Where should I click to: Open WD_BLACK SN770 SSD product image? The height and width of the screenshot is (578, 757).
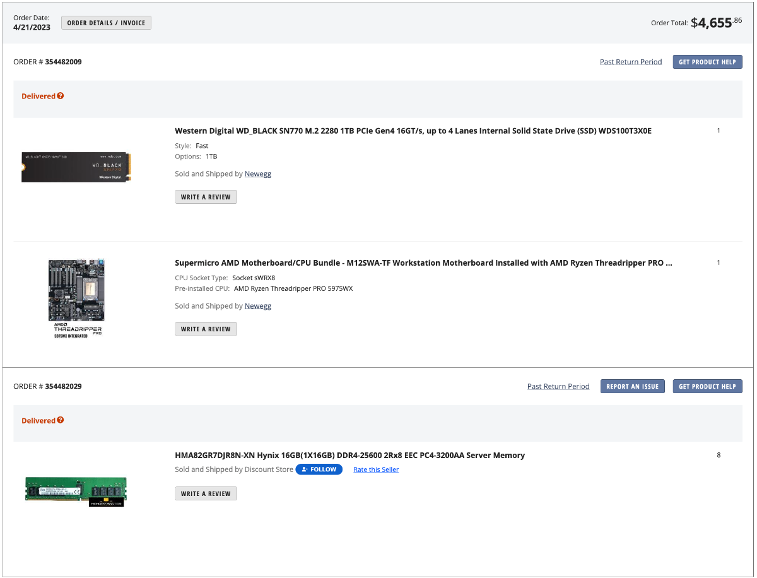[x=76, y=167]
